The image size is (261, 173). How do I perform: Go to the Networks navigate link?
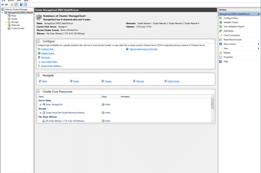coord(140,81)
